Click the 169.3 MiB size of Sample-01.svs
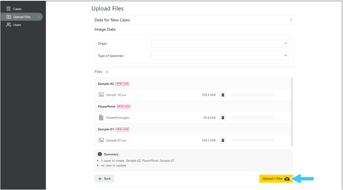The image size is (343, 190). 209,141
